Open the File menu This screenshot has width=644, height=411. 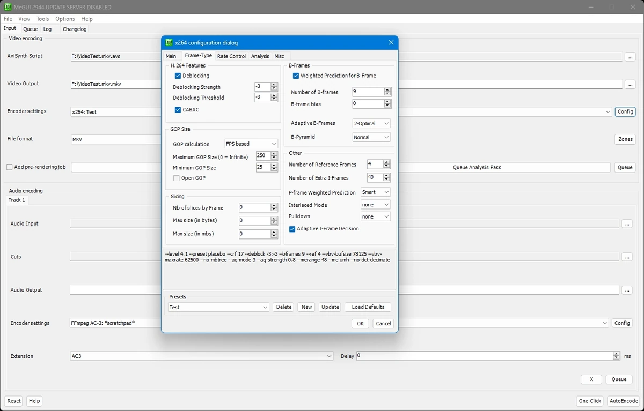pyautogui.click(x=8, y=19)
